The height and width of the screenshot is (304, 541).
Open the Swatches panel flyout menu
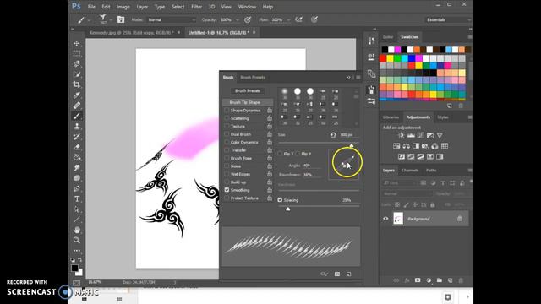click(470, 37)
